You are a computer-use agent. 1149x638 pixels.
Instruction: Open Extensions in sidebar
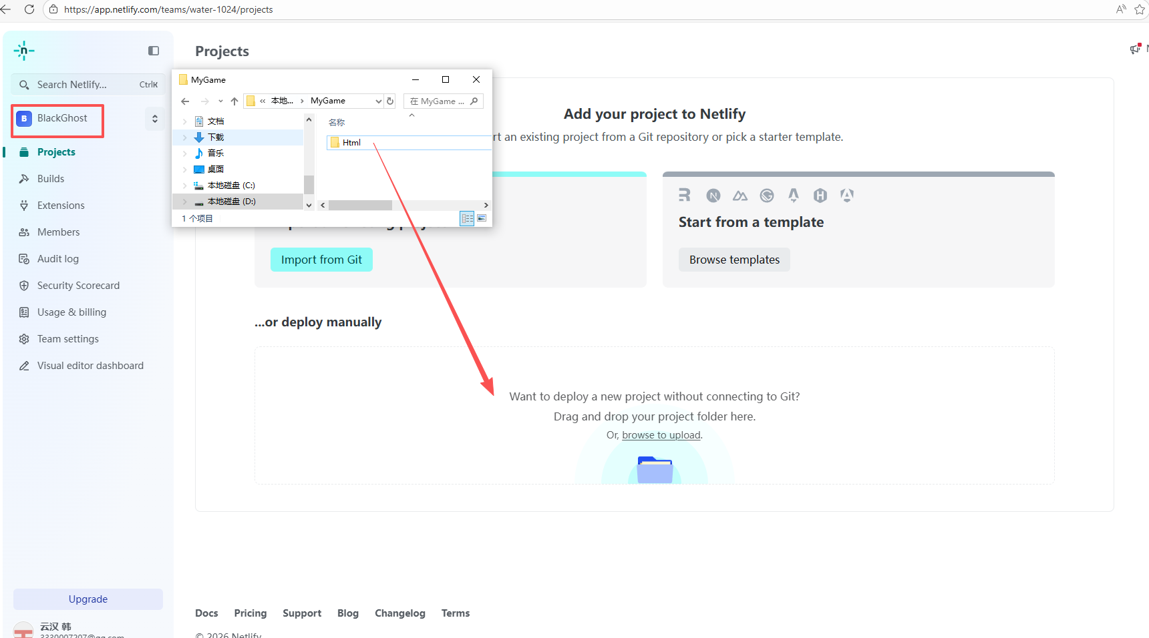(61, 206)
